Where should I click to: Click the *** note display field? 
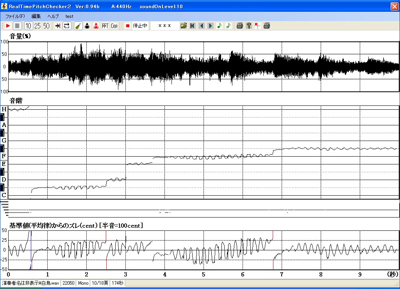click(164, 26)
